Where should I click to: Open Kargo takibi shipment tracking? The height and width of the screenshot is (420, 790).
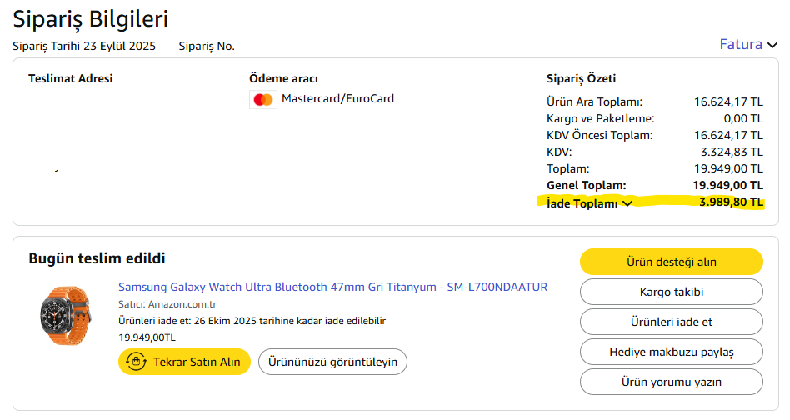tap(671, 292)
